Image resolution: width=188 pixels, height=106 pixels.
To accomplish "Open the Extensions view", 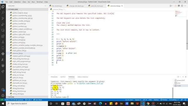I will click(3, 36).
